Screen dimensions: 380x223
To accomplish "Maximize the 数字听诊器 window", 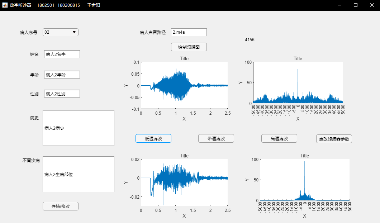I will click(356, 5).
